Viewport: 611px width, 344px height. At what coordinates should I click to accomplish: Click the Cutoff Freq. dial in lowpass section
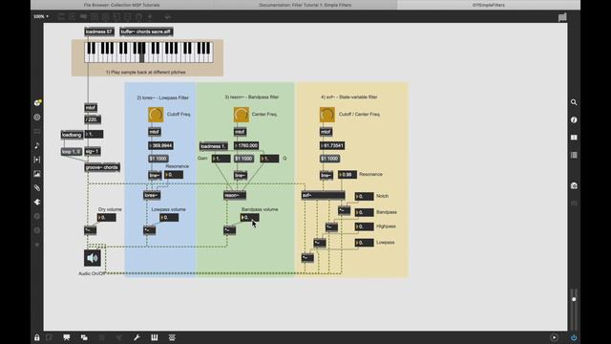pyautogui.click(x=156, y=115)
